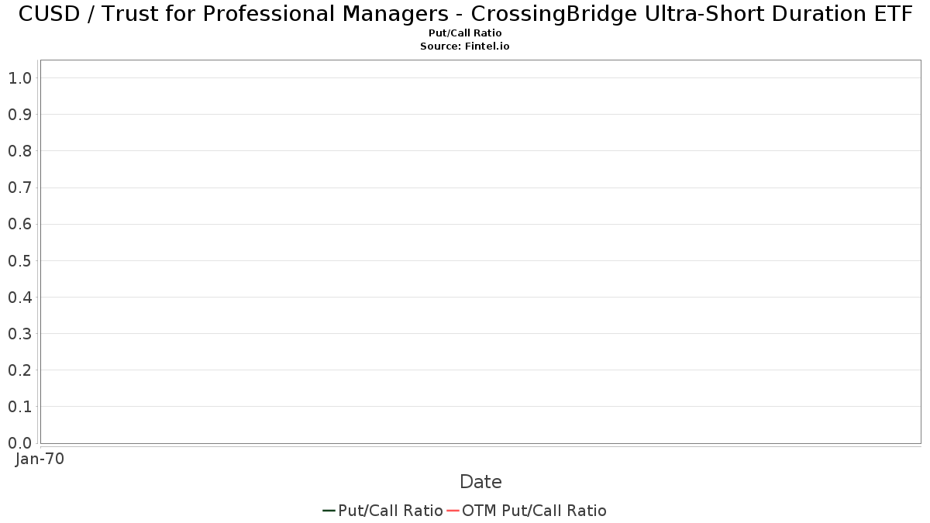Select the 0.2 y-axis tick label
Viewport: 930px width, 523px height.
click(x=19, y=370)
